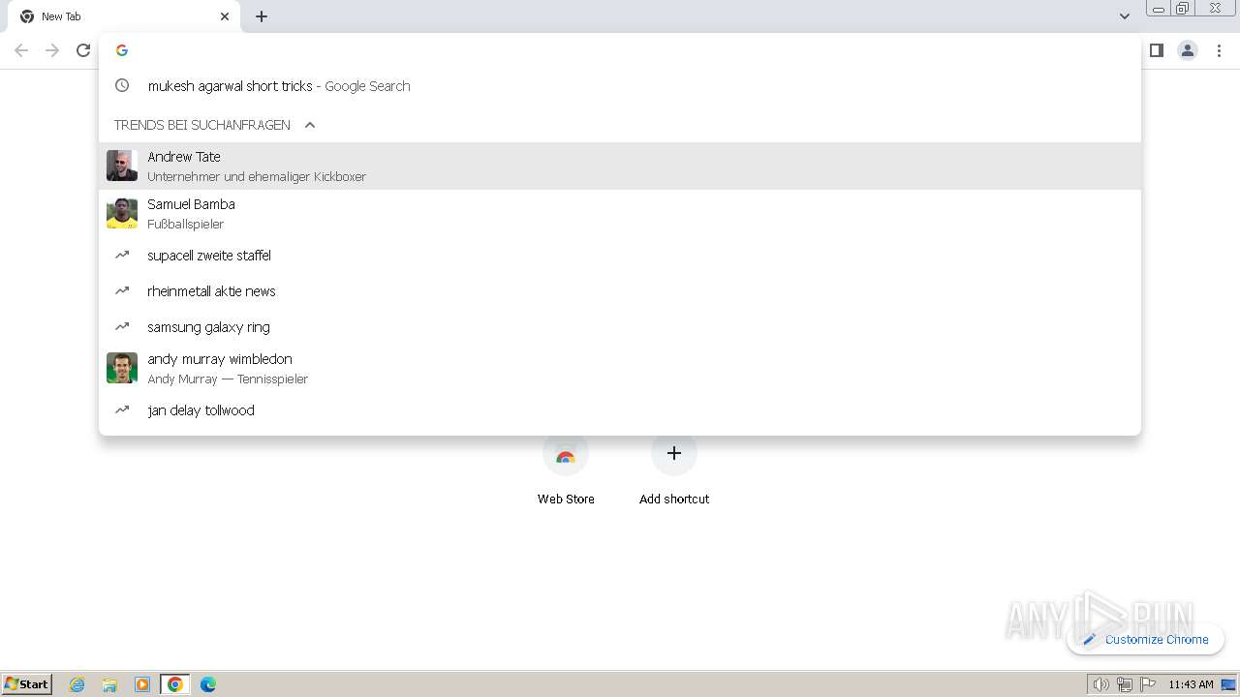Click Samuel Bamba's photo thumbnail

point(122,213)
